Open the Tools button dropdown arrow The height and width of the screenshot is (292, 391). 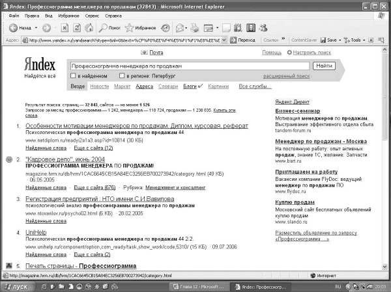coord(364,40)
